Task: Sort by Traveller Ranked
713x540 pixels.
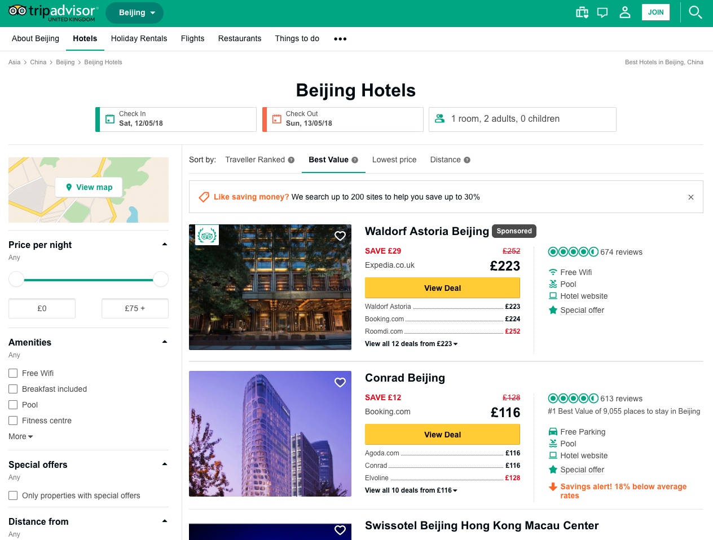Action: coord(255,160)
